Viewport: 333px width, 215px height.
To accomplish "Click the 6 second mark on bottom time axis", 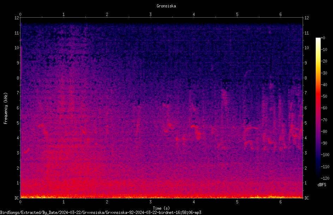I will 280,202.
